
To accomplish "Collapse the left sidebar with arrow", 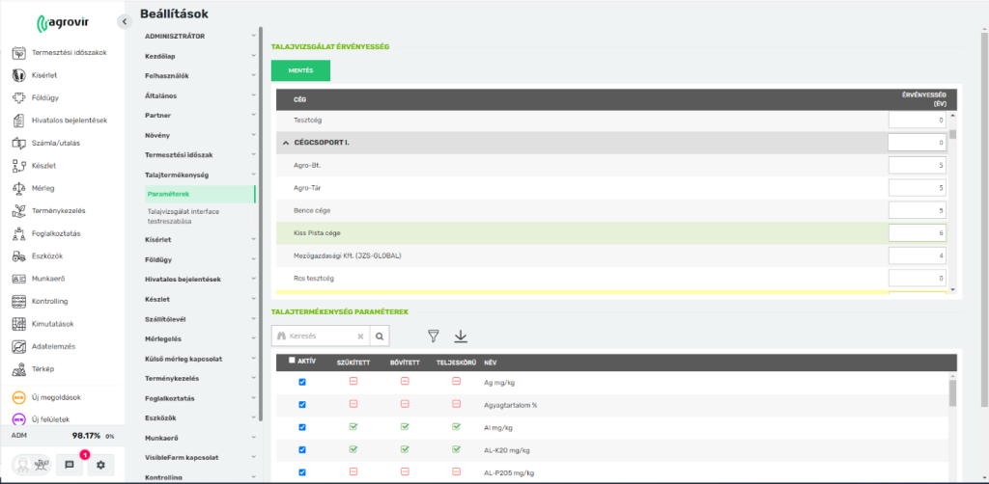I will point(124,21).
